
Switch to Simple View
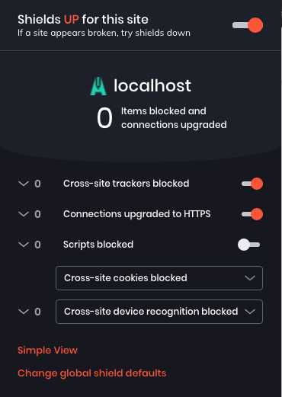(47, 351)
